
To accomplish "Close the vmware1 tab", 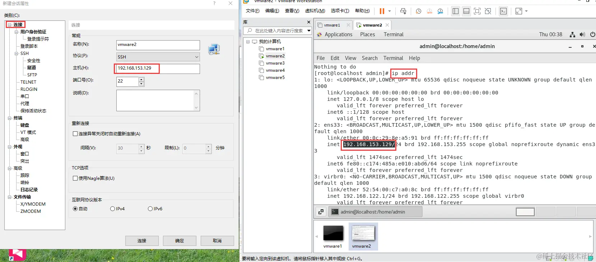I will (348, 25).
